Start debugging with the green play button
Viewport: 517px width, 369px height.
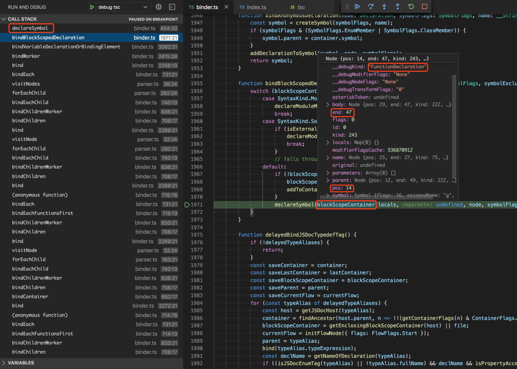pos(92,7)
